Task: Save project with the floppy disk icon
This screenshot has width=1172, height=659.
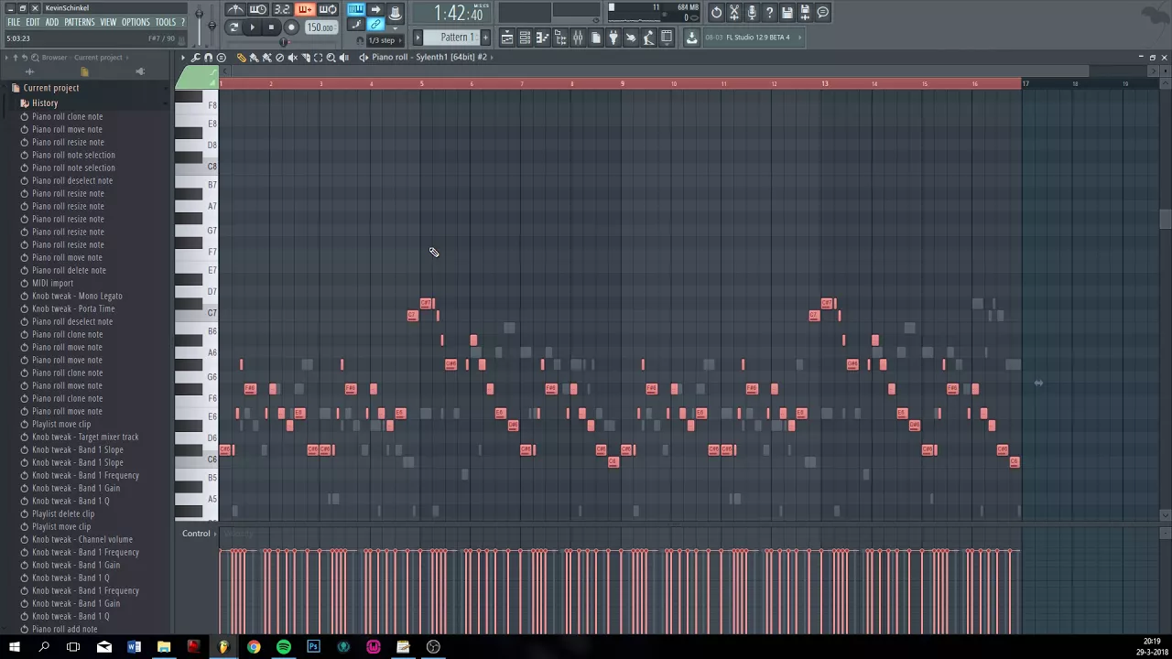Action: (787, 13)
